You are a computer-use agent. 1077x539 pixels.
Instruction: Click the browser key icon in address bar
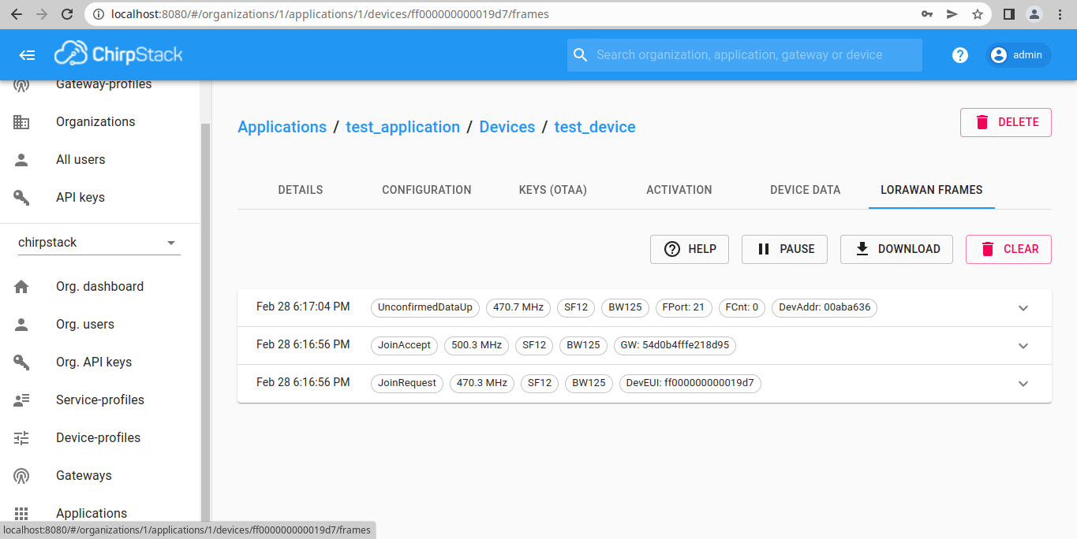click(x=926, y=13)
